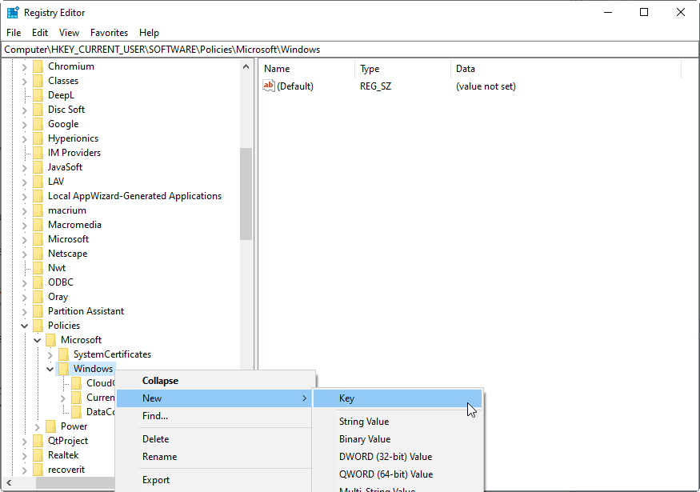Click the DeepL folder icon
Image resolution: width=700 pixels, height=492 pixels.
pos(38,95)
